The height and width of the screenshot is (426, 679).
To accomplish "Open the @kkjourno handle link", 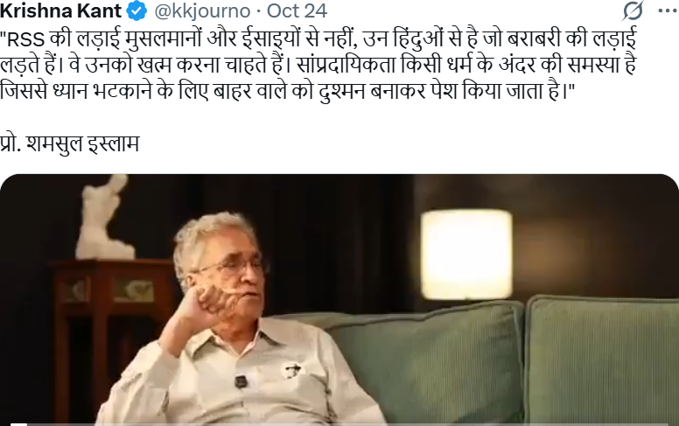I will [x=202, y=11].
